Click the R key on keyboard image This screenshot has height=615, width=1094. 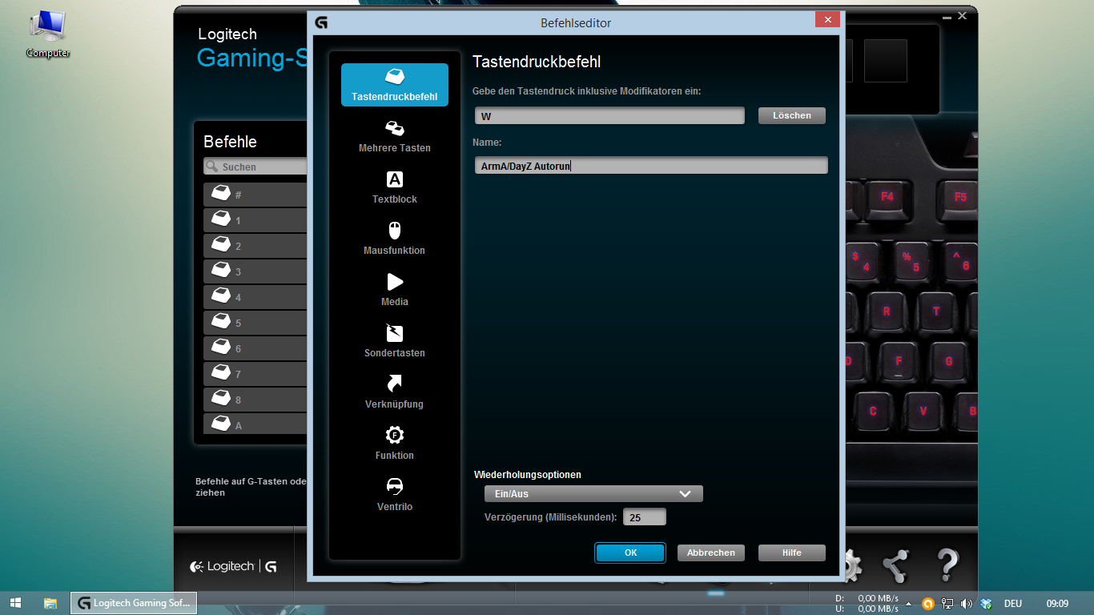(x=887, y=312)
